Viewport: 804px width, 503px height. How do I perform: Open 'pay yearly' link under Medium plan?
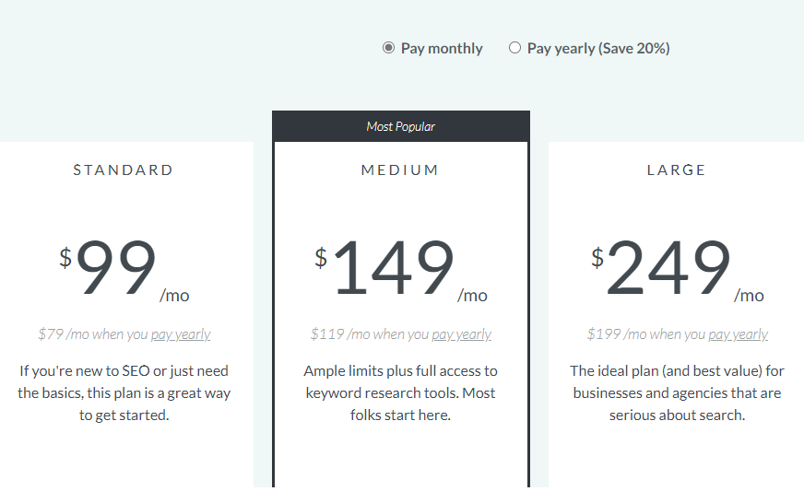click(x=462, y=334)
